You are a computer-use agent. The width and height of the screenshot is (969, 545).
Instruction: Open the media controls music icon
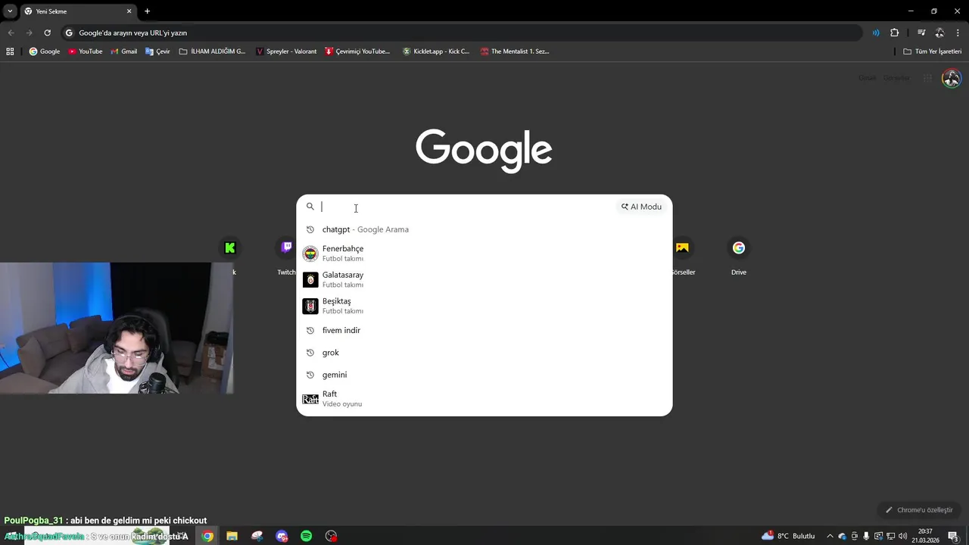[921, 33]
